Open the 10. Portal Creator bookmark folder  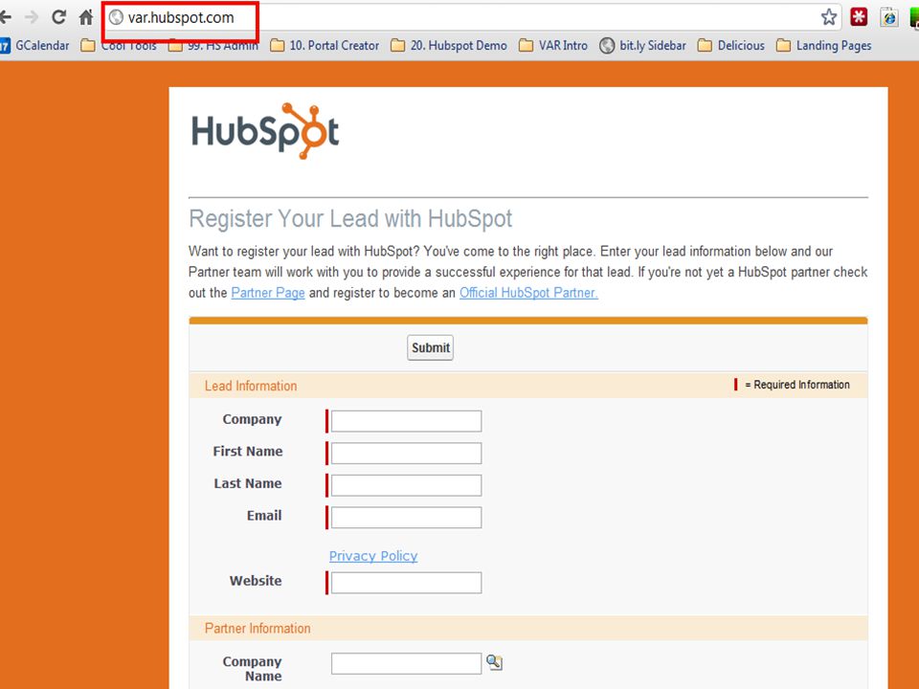tap(325, 46)
